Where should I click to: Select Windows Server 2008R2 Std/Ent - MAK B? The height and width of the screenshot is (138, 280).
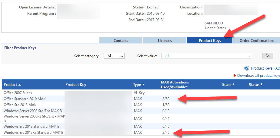pos(34,118)
